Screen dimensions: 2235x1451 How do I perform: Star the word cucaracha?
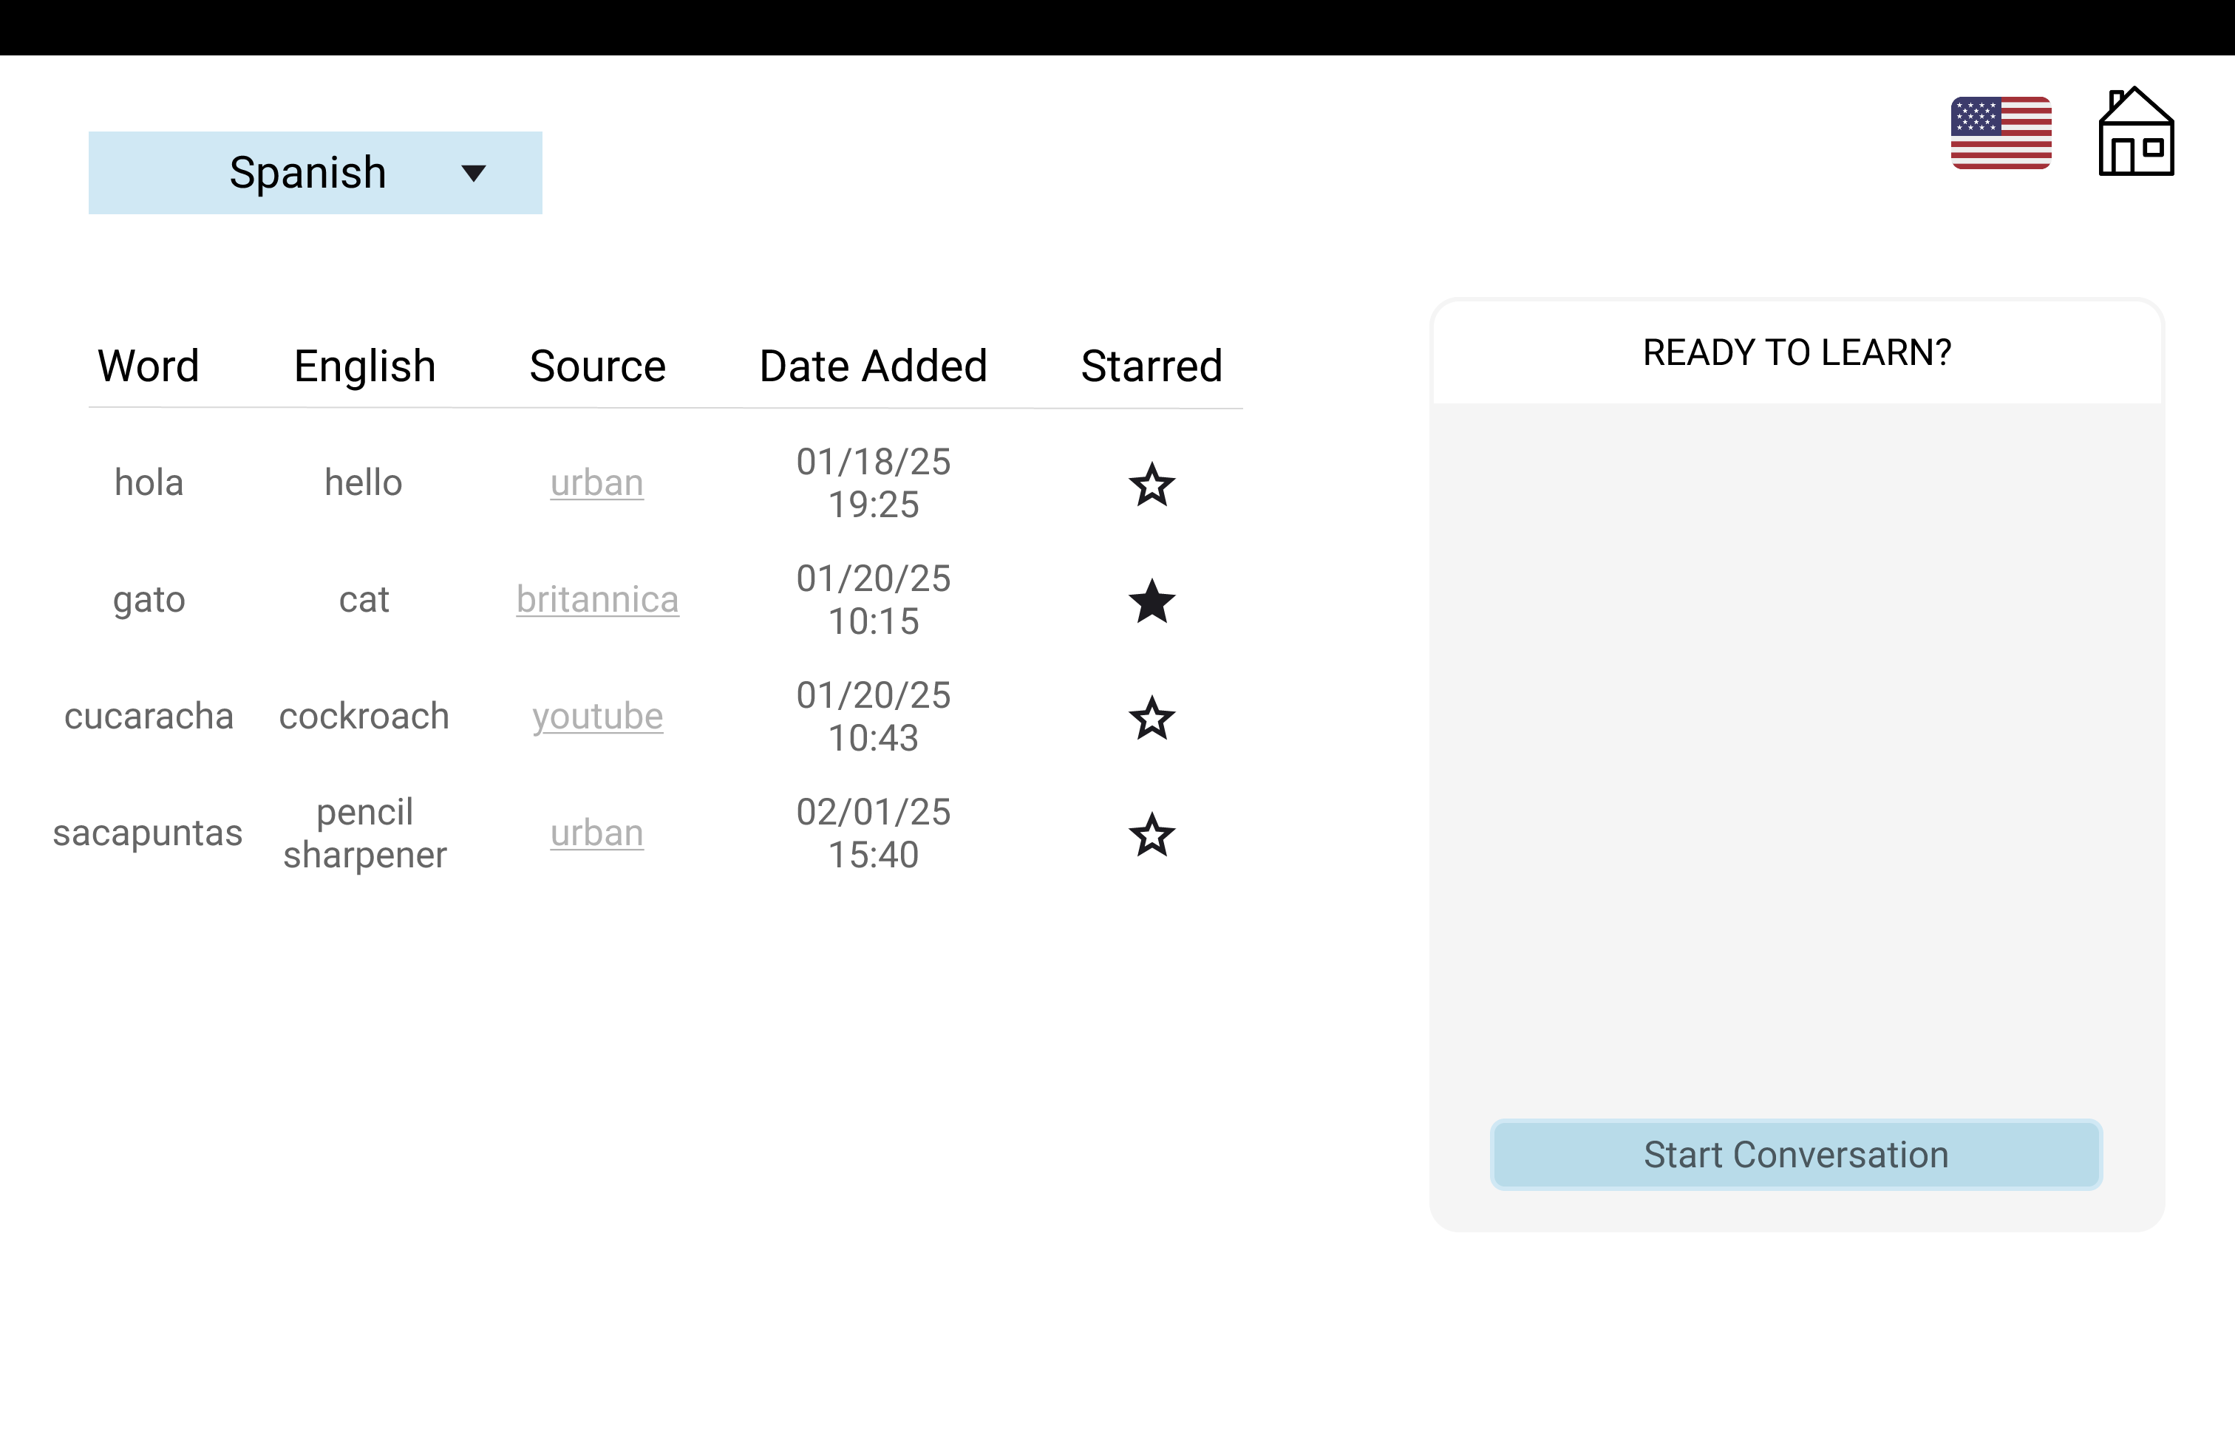[1151, 718]
